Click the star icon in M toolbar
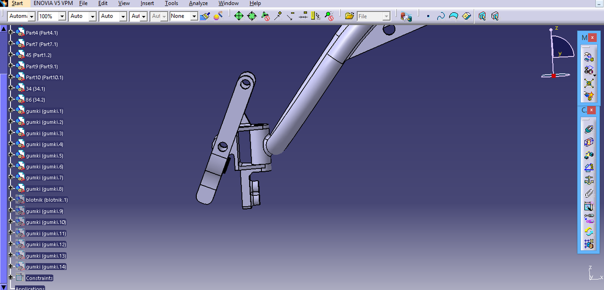Viewport: 604px width, 290px height. point(588,96)
